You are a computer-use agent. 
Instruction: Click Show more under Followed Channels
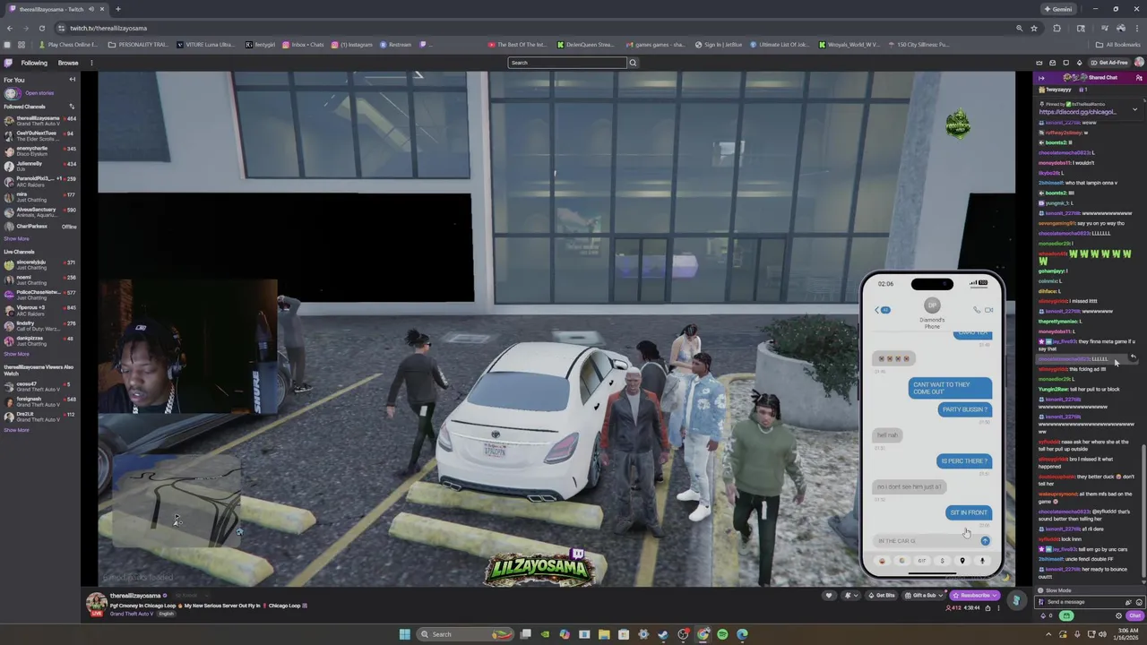tap(16, 239)
